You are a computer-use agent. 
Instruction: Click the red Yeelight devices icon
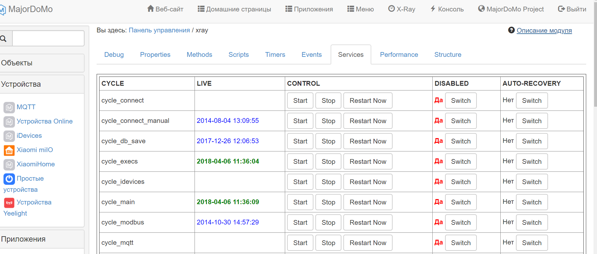9,203
